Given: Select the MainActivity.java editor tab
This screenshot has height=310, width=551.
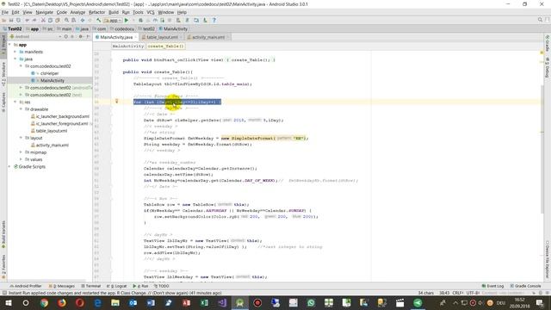Looking at the screenshot, I should (x=116, y=37).
